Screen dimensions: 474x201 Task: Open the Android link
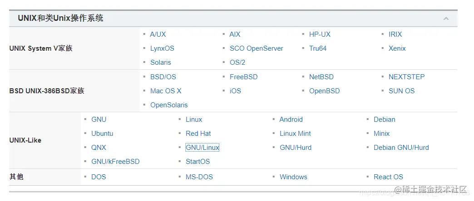[291, 120]
